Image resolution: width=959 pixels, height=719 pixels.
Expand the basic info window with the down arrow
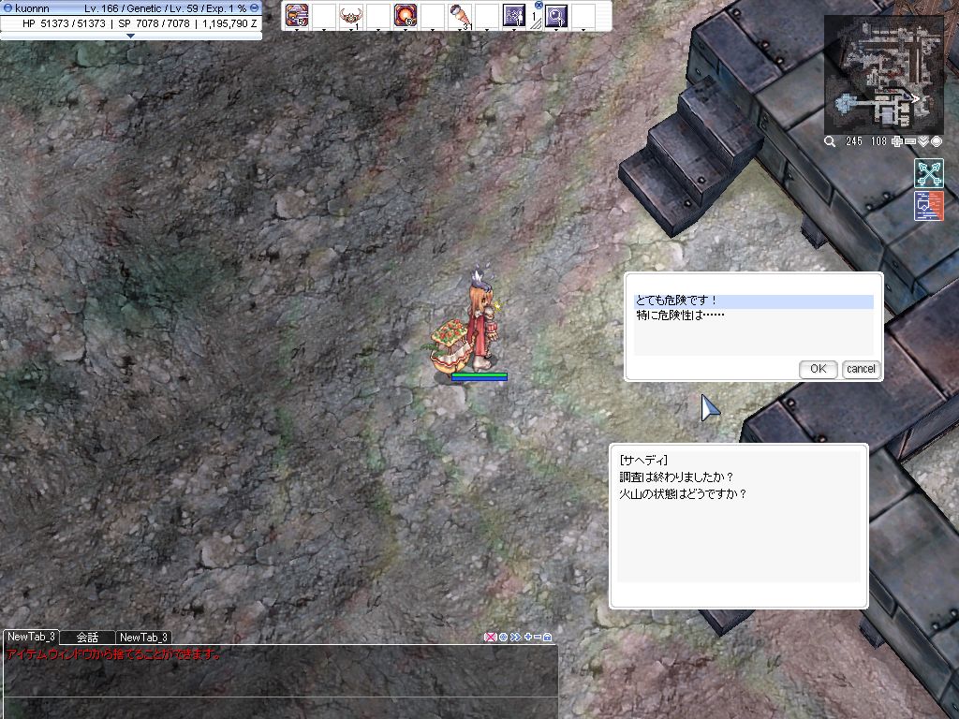tap(130, 37)
